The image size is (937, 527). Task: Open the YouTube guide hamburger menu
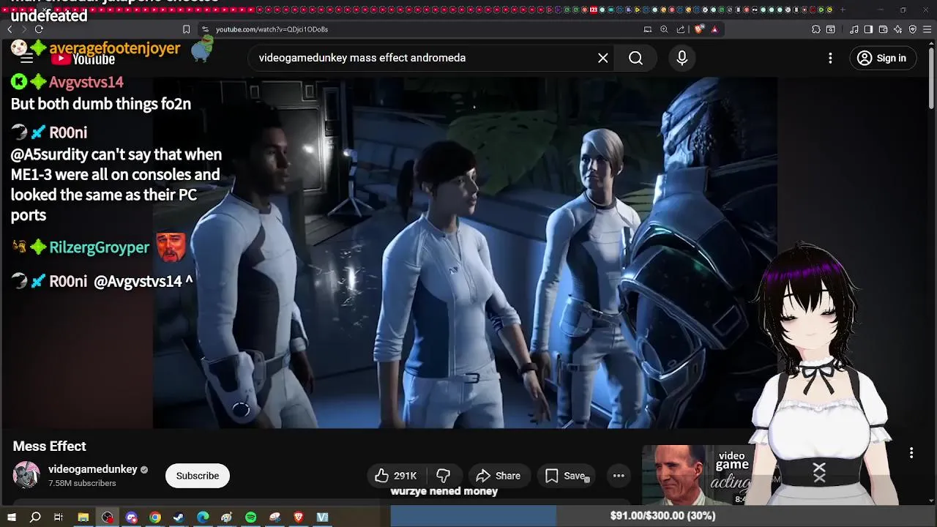click(26, 59)
